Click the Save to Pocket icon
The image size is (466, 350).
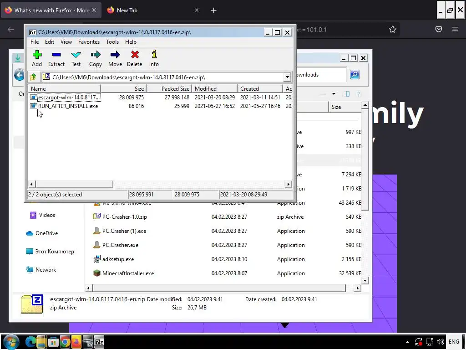tap(439, 29)
